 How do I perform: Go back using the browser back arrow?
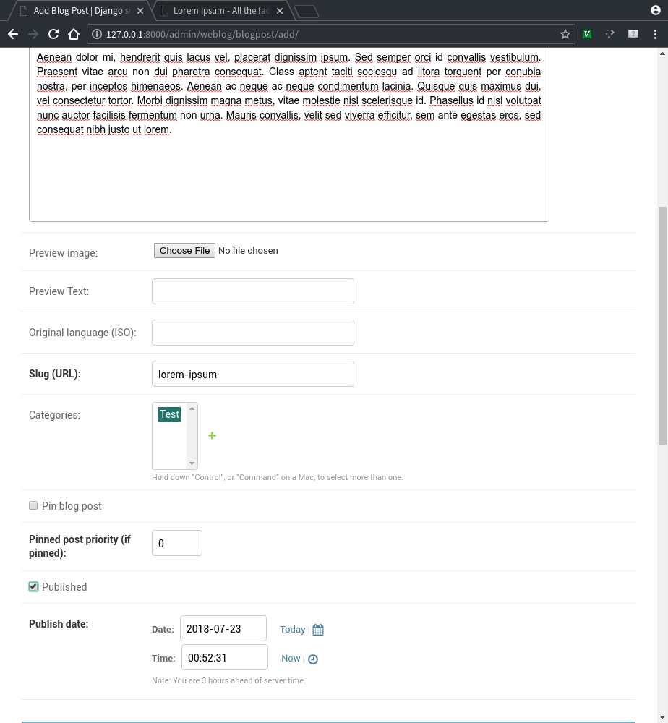[12, 34]
